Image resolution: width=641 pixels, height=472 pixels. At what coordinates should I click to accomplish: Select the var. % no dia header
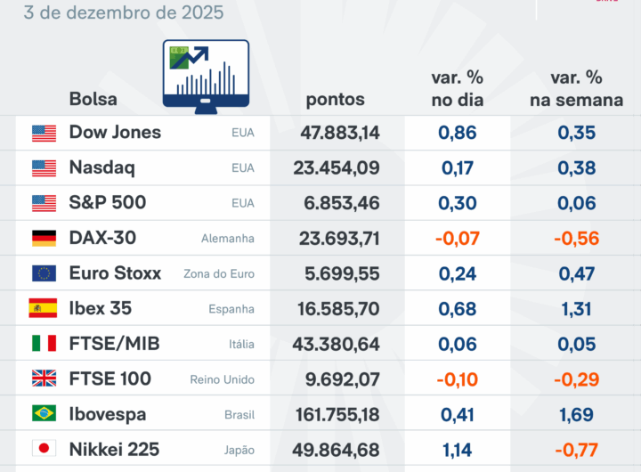(x=458, y=88)
